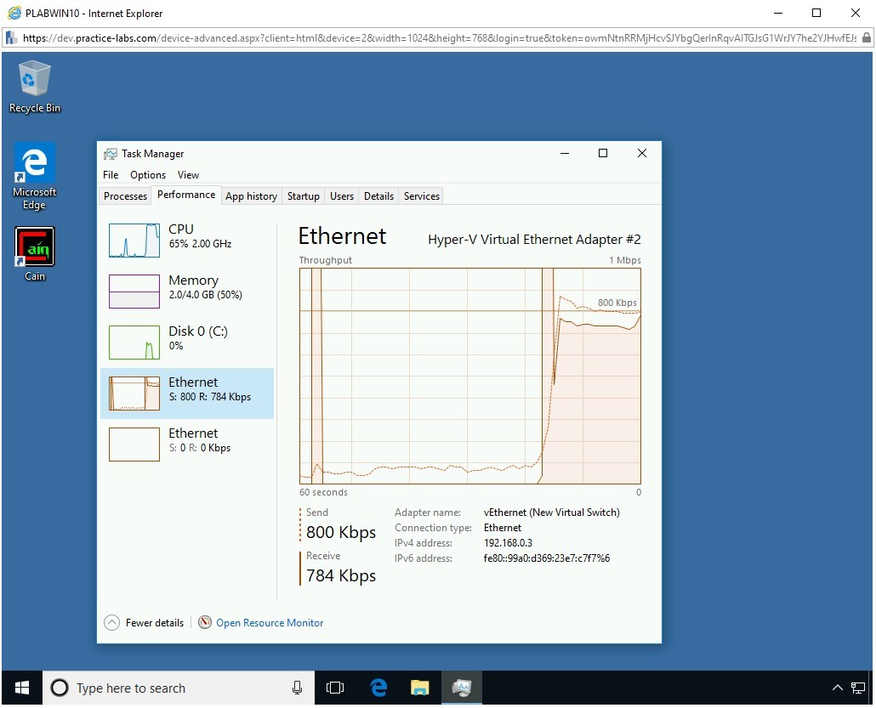
Task: Click the Task Manager taskbar button
Action: point(462,688)
